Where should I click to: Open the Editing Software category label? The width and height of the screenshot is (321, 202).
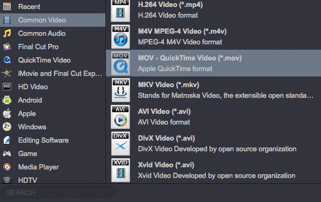coord(43,141)
